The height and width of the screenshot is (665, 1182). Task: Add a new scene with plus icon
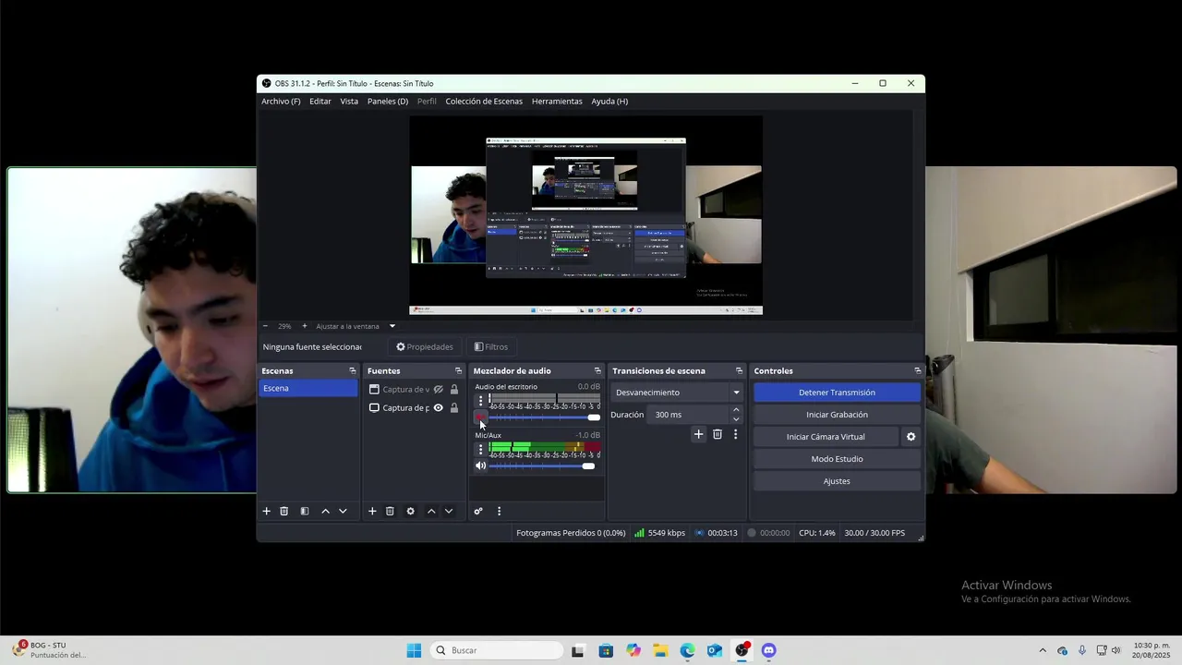click(x=267, y=511)
